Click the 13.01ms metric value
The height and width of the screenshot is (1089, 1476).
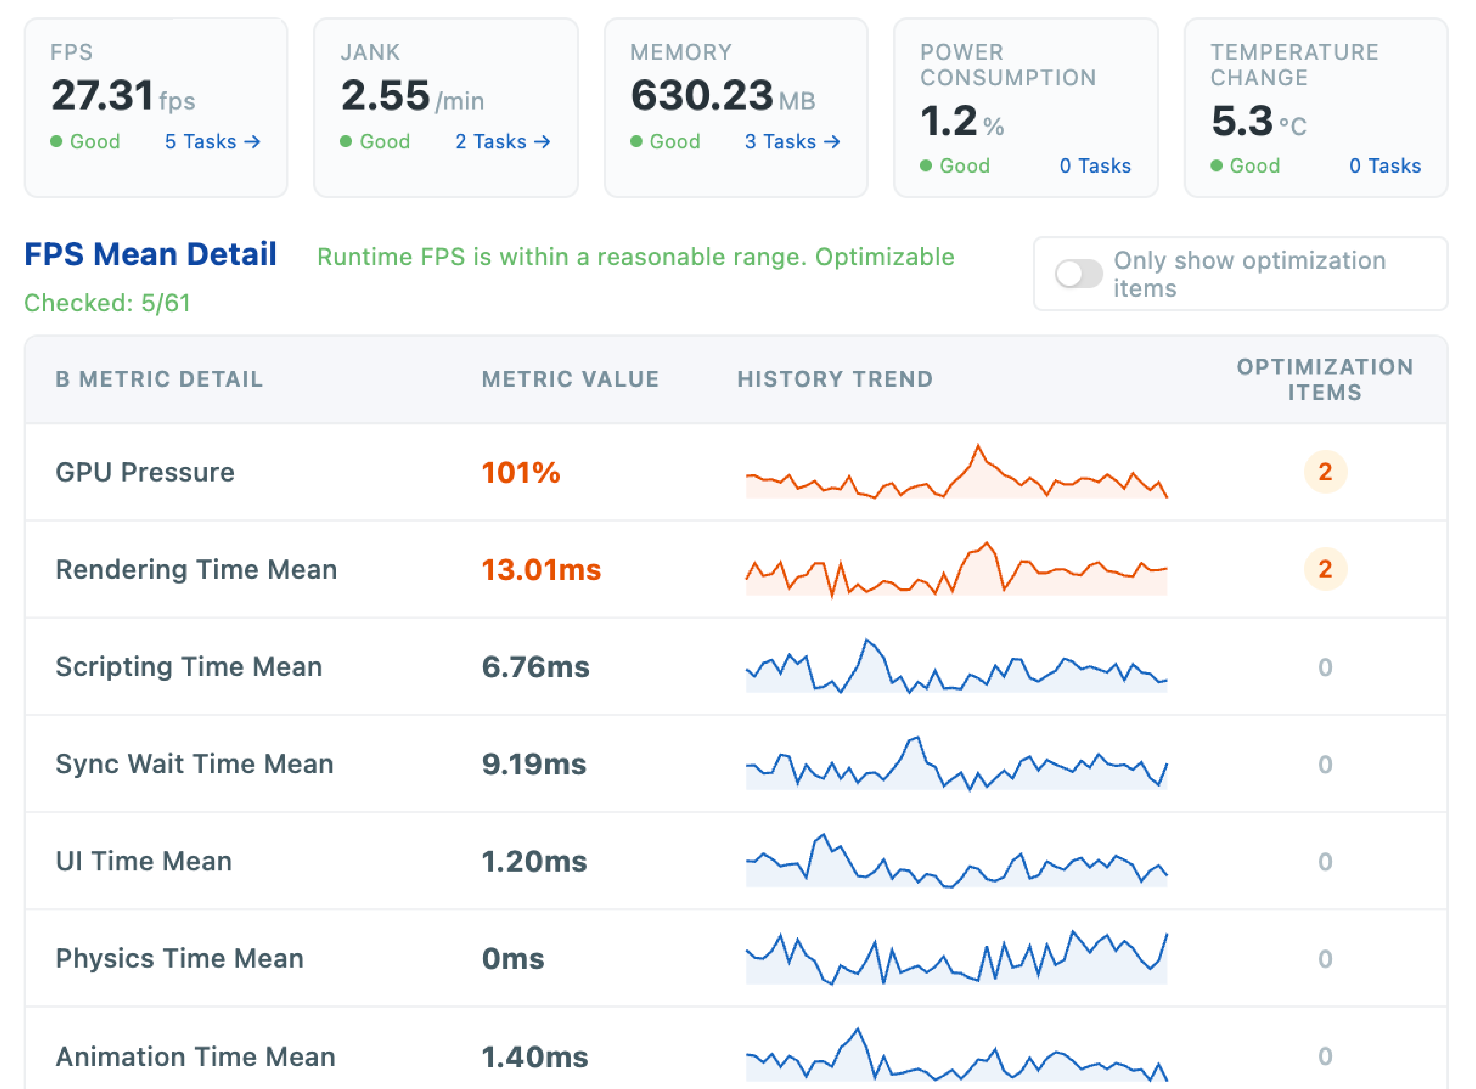click(541, 570)
